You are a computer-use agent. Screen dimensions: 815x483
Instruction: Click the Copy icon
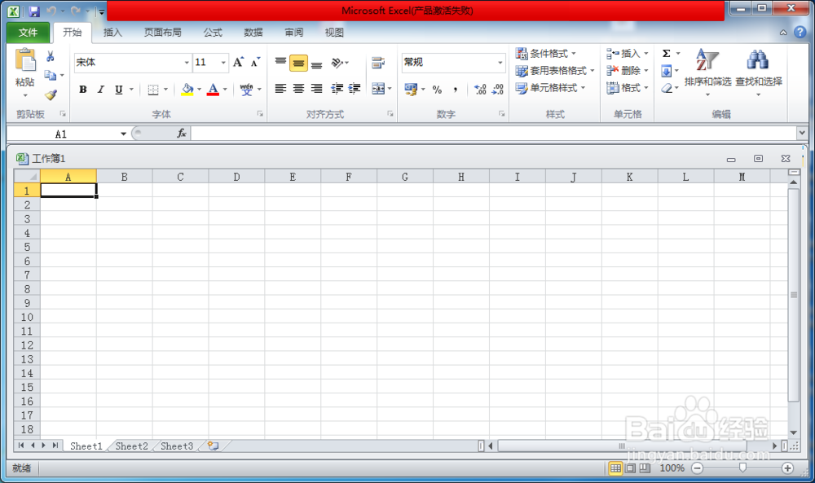[51, 75]
